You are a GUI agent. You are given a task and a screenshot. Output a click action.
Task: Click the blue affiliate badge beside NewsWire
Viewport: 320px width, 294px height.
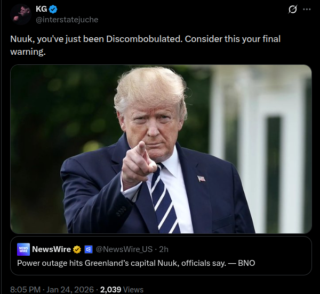point(89,249)
